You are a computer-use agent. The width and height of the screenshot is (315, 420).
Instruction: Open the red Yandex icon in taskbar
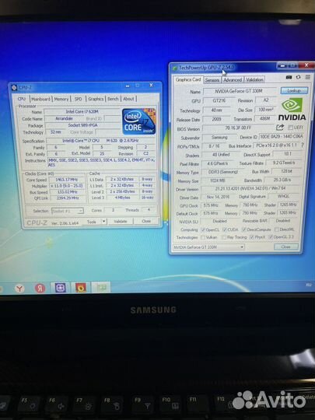coord(40,289)
